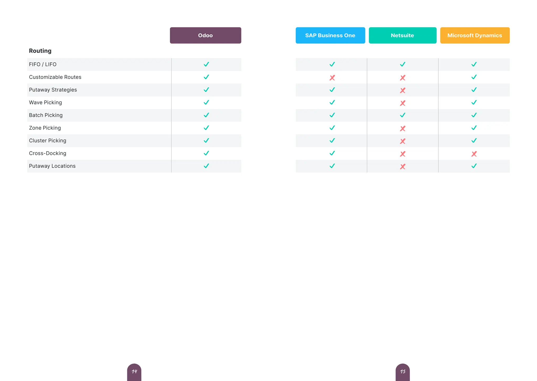Select the Cross-Docking row label
The width and height of the screenshot is (537, 381).
tap(47, 153)
